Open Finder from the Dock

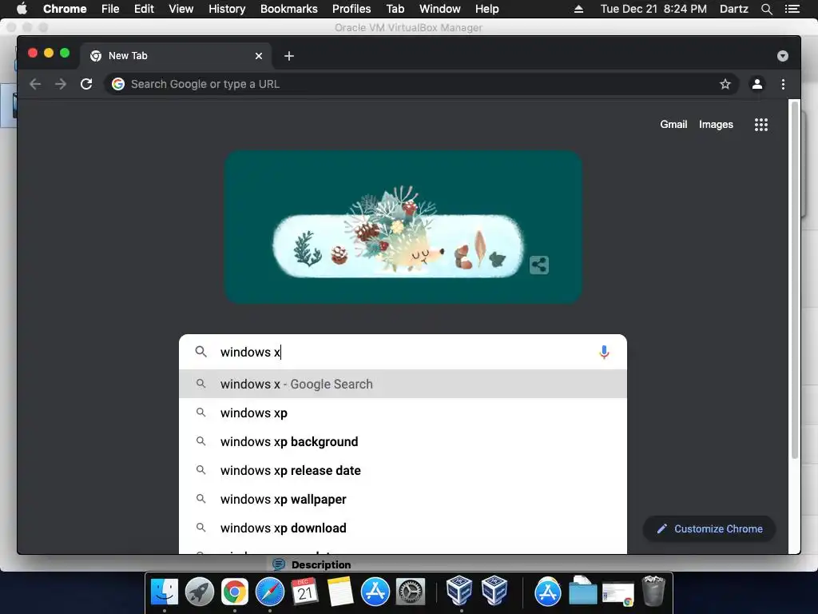(x=165, y=592)
